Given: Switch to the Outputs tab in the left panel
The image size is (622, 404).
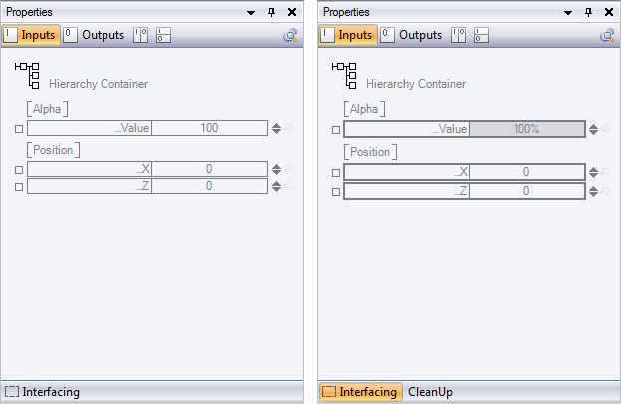Looking at the screenshot, I should click(x=95, y=35).
